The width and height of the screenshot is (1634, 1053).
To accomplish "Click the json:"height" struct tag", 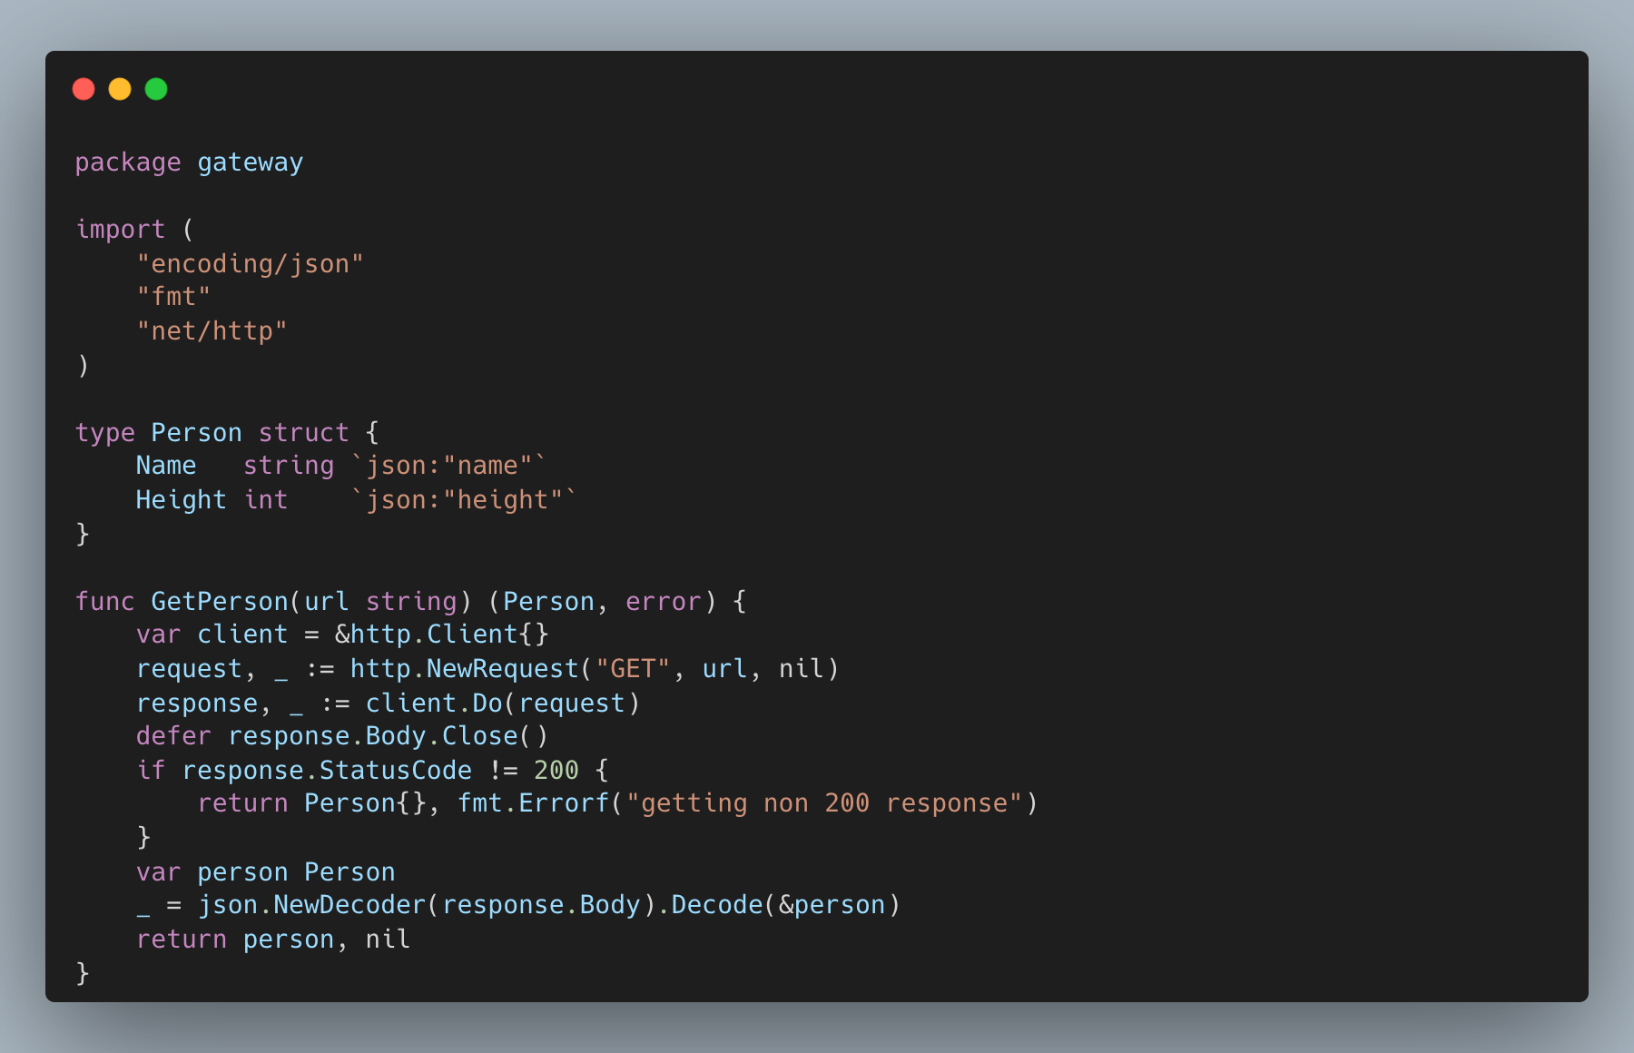I will coord(464,500).
